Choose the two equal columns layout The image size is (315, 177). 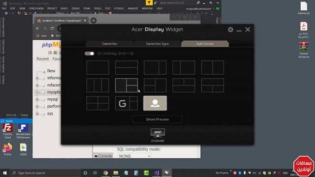(213, 68)
